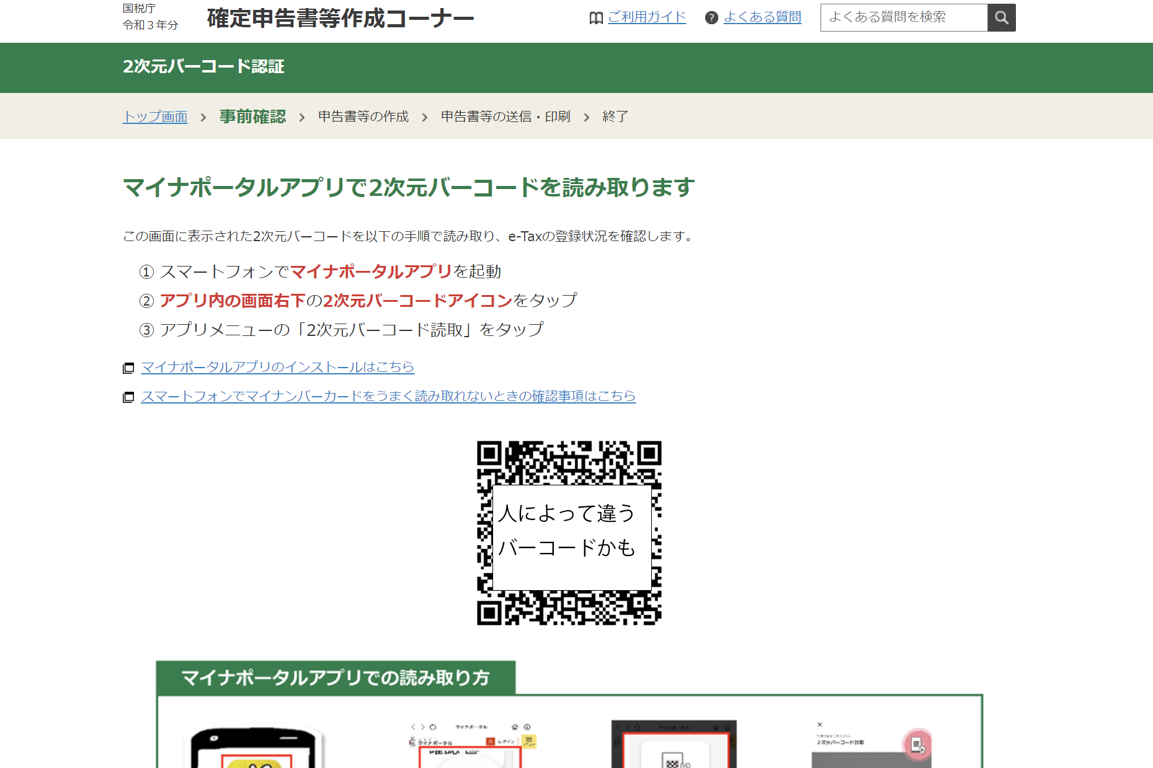Screen dimensions: 1153x768
Task: Focus the よくある質問を検索 search field
Action: (904, 17)
